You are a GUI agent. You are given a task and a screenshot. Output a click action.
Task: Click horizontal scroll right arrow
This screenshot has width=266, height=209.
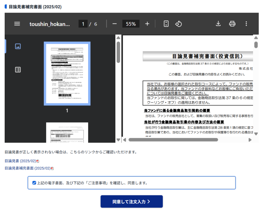click(250, 140)
